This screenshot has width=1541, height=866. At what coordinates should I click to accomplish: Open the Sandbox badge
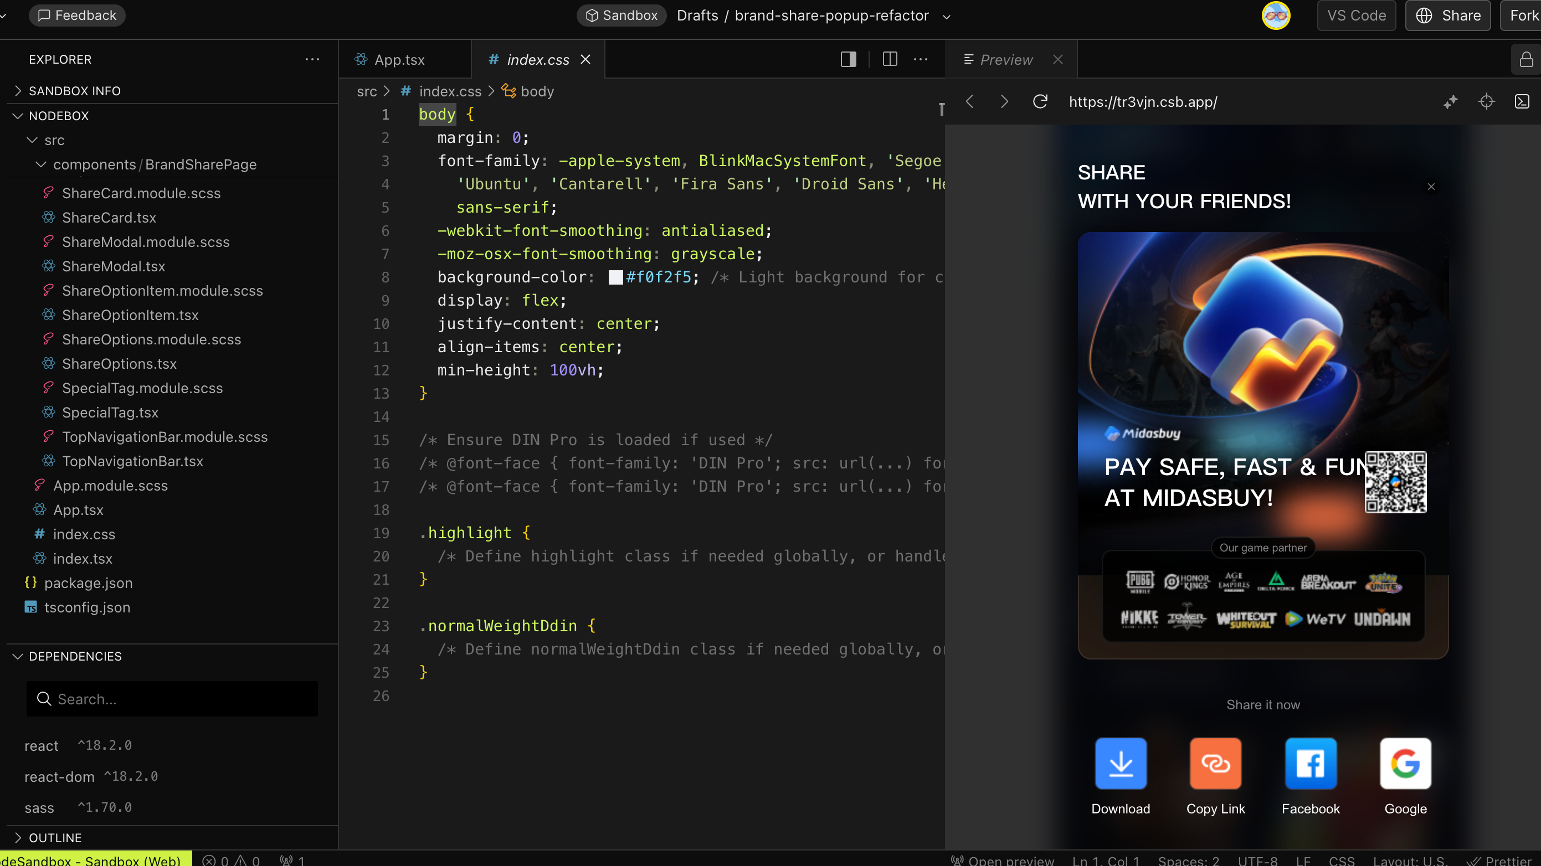pyautogui.click(x=621, y=16)
